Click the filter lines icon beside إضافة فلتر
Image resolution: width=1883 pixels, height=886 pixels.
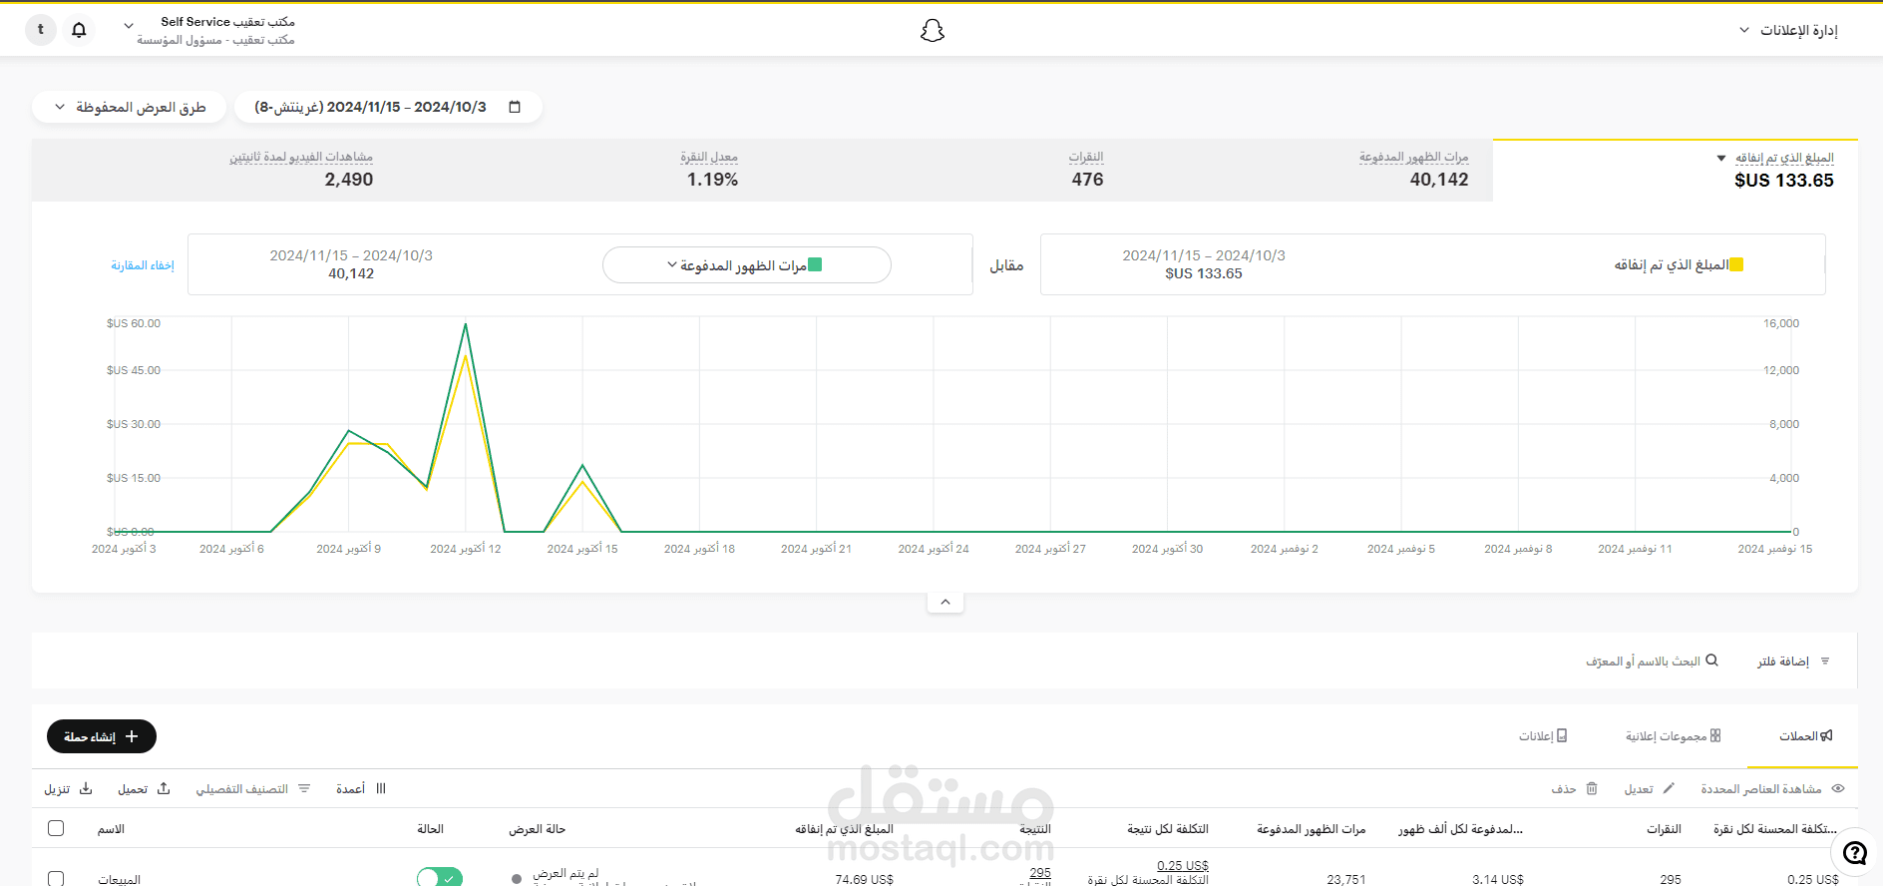point(1825,662)
